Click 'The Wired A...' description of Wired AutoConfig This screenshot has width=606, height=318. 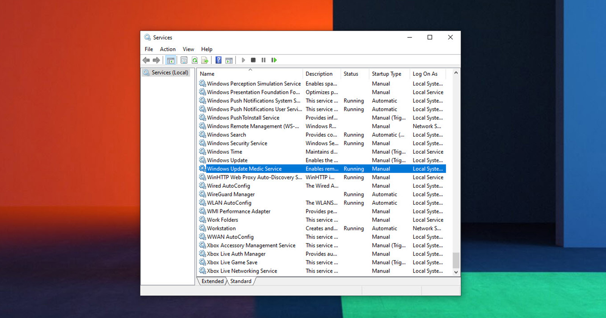point(322,186)
